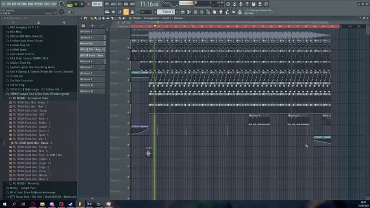This screenshot has width=370, height=208.
Task: Select Pattern 10 in the pattern picker
Action: 92,85
